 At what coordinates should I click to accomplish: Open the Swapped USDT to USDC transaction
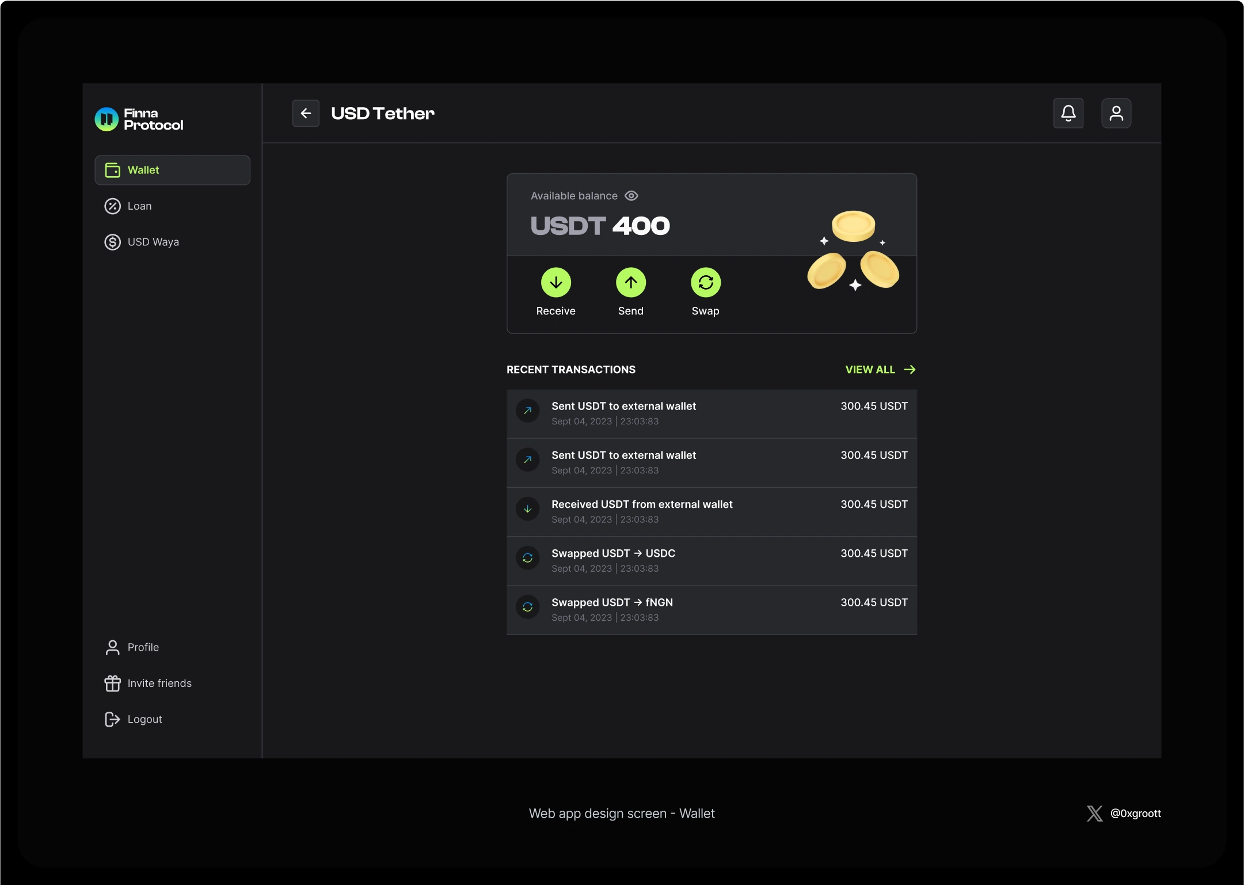click(x=712, y=560)
